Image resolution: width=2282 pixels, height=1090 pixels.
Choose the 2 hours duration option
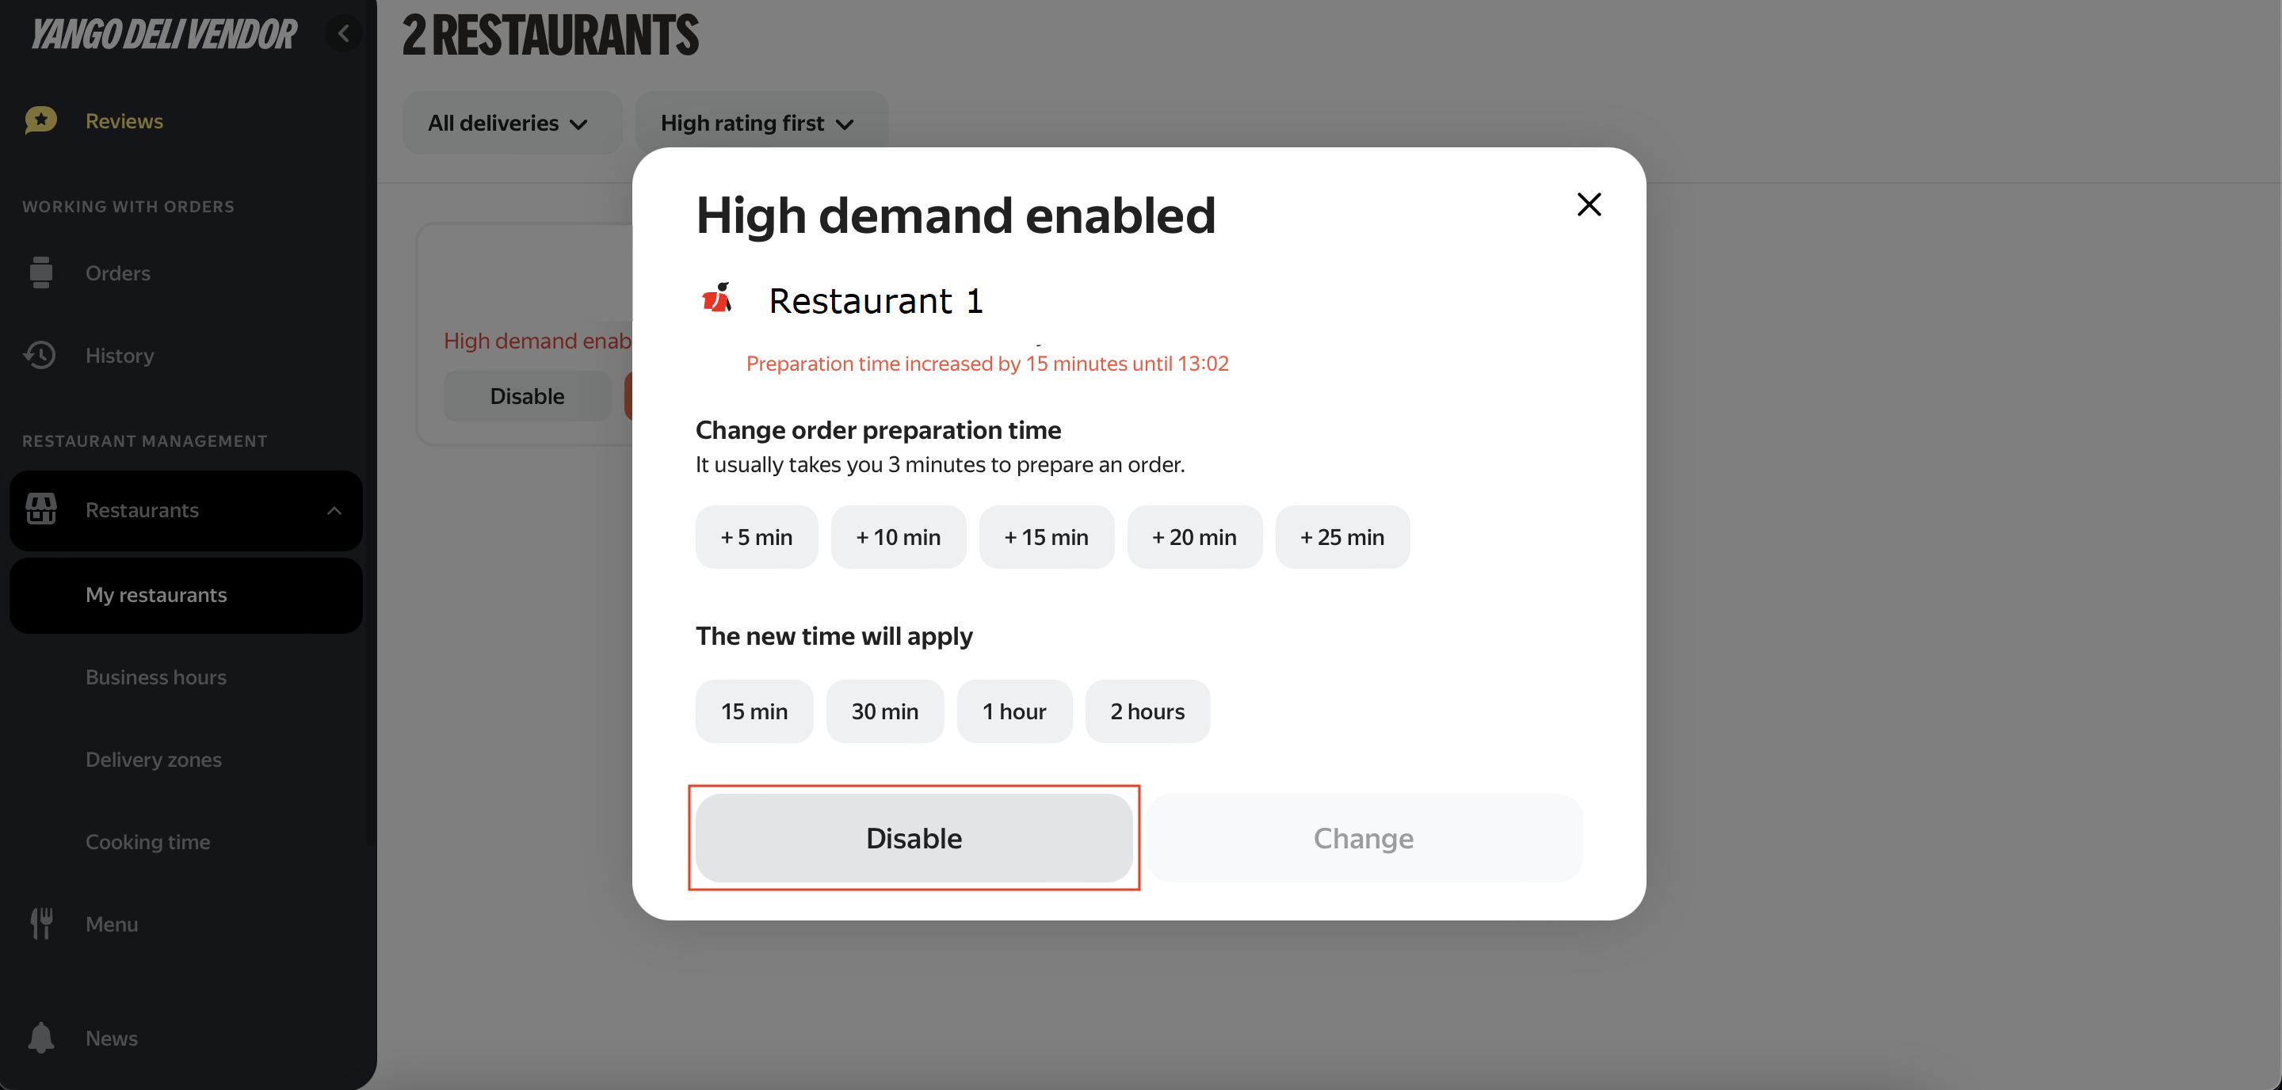coord(1147,711)
